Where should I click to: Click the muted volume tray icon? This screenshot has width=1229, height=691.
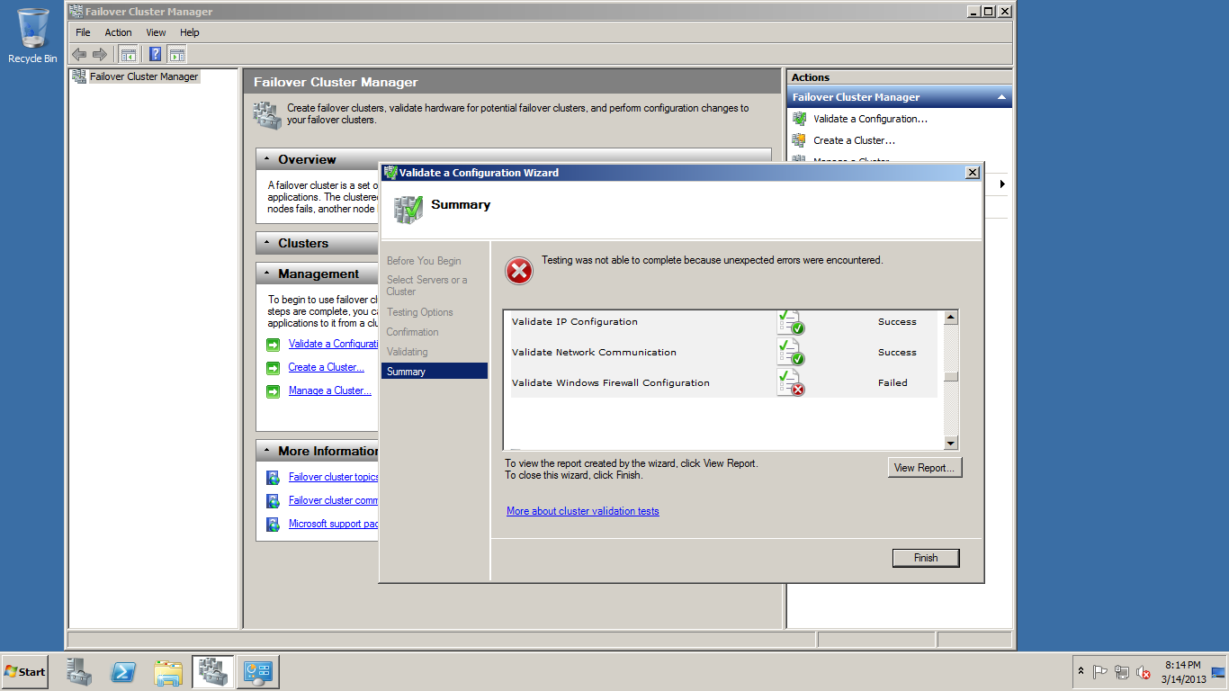pyautogui.click(x=1144, y=672)
